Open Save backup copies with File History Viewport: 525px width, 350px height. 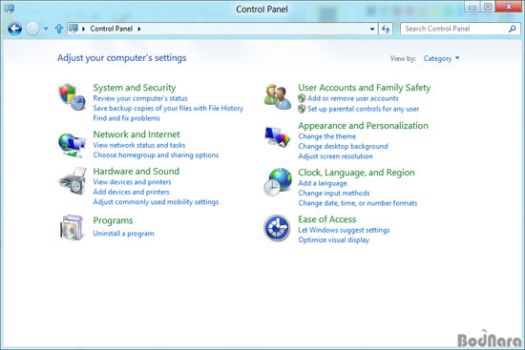click(168, 108)
